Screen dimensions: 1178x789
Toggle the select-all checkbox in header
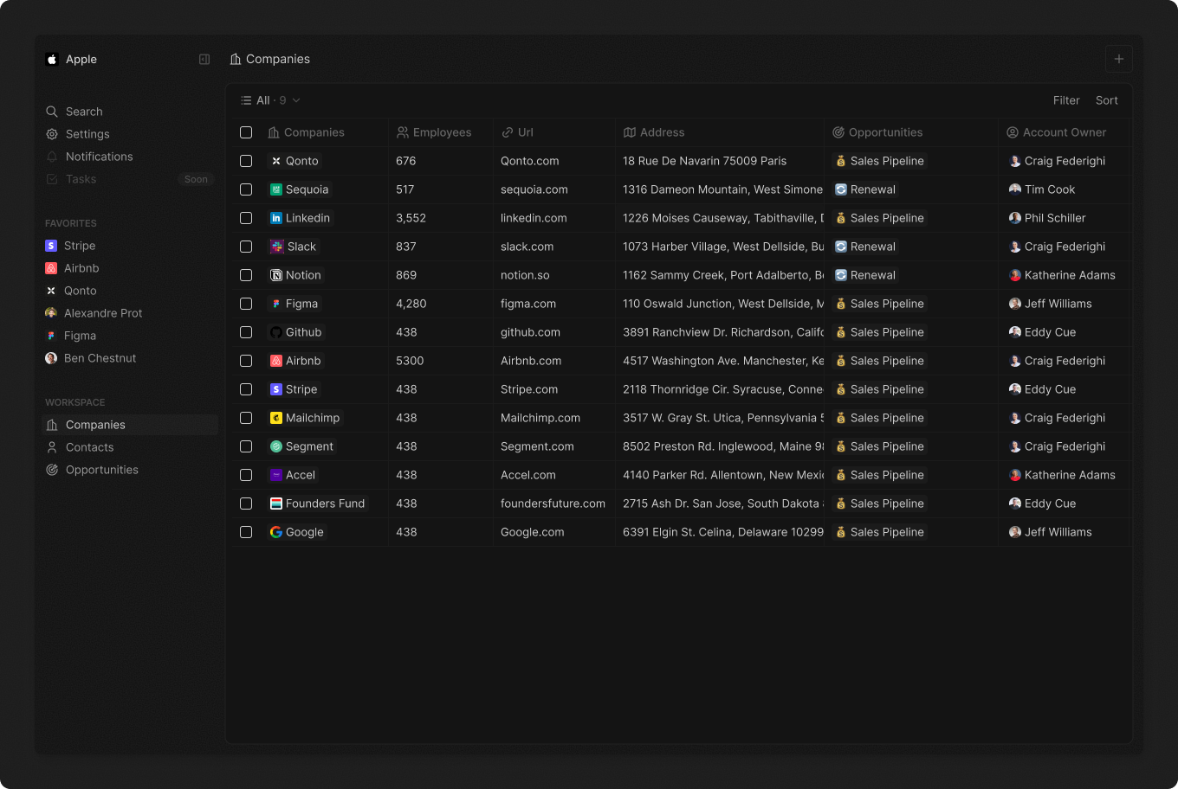click(x=246, y=132)
